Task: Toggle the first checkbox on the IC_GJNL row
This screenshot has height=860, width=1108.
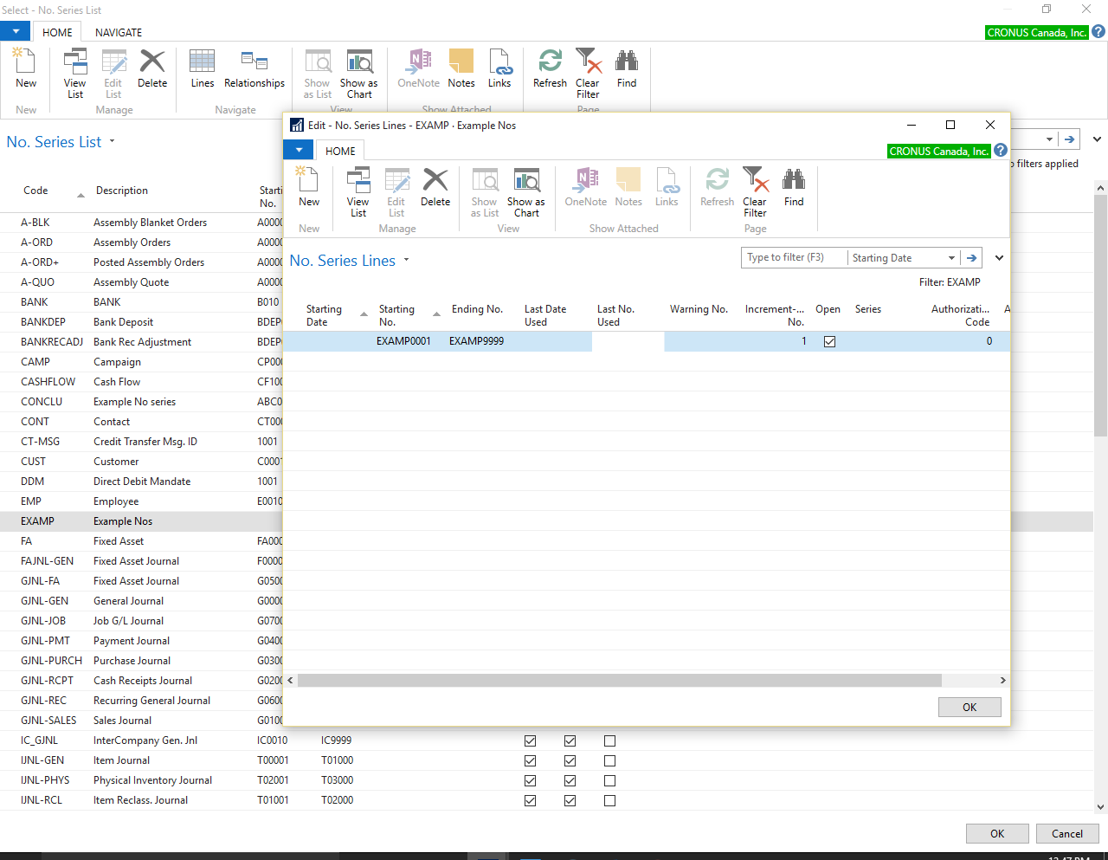Action: coord(530,740)
